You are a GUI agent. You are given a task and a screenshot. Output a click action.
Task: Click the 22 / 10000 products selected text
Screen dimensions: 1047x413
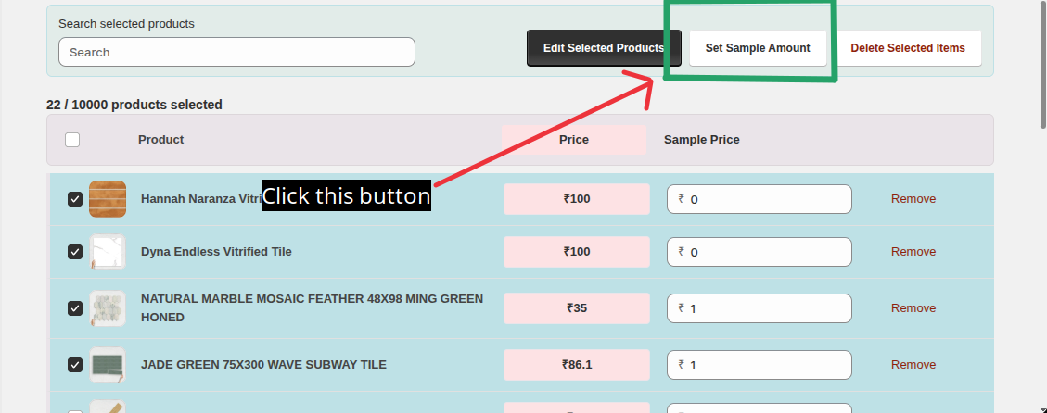tap(134, 105)
